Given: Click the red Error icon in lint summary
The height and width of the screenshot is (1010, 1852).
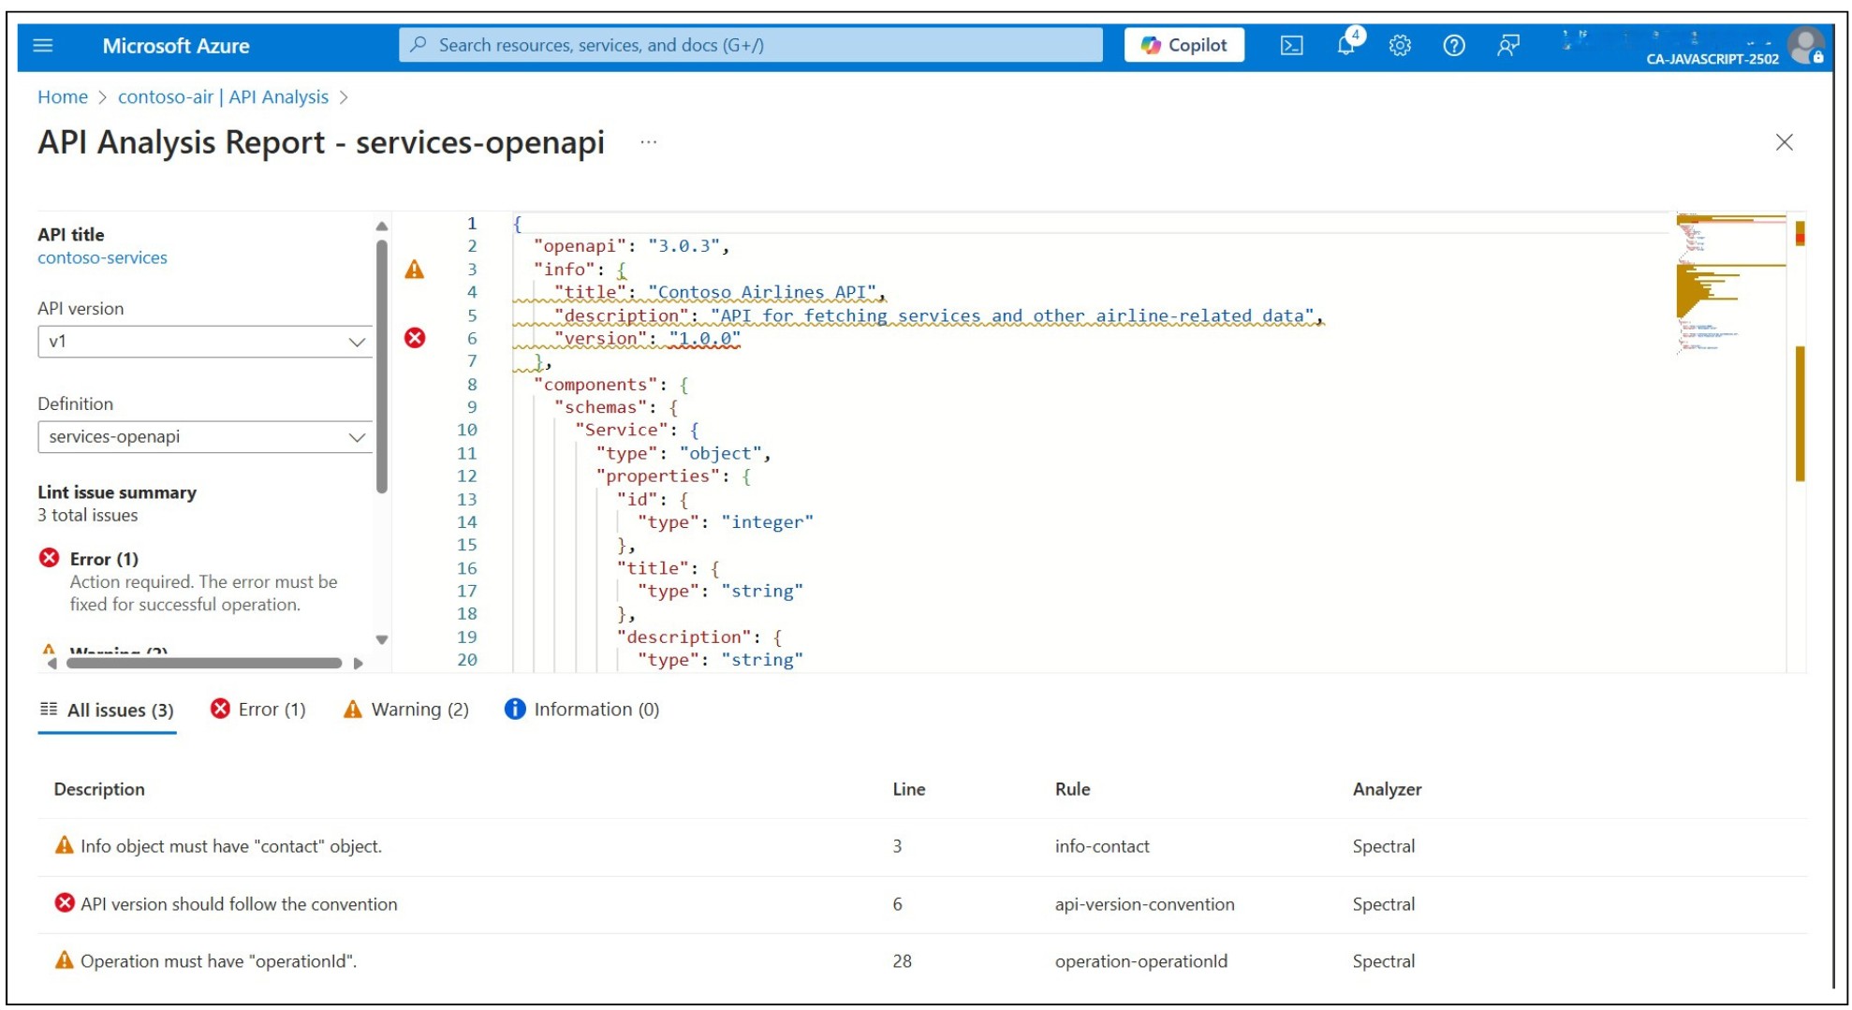Looking at the screenshot, I should 50,558.
